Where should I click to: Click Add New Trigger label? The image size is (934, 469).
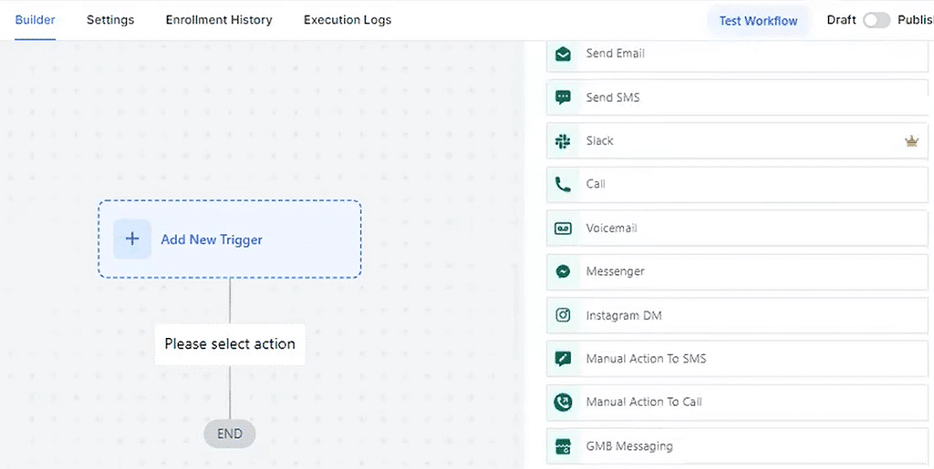click(x=212, y=240)
